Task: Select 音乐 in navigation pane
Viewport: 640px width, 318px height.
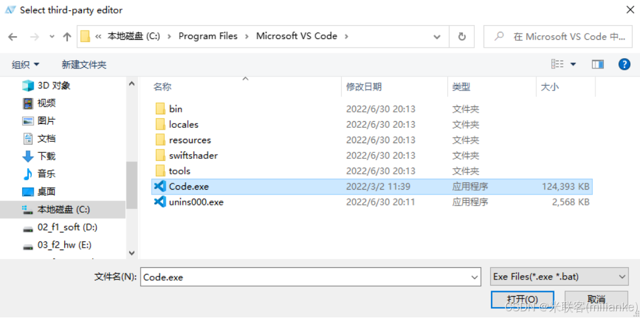Action: click(x=46, y=174)
